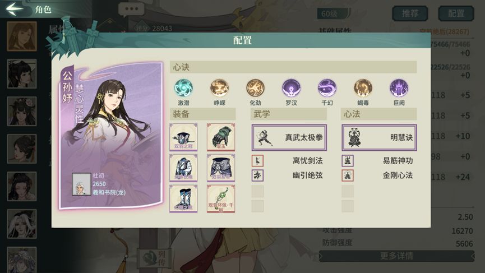Open the 双羽之冠 helmet equipment slot

click(183, 137)
